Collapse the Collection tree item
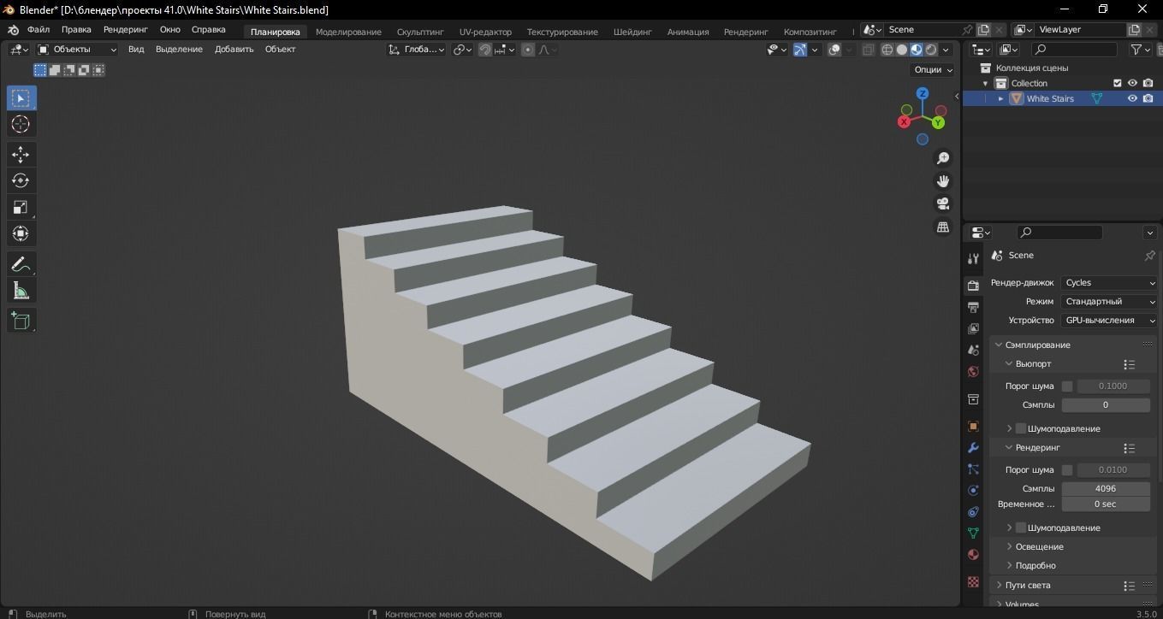 985,83
